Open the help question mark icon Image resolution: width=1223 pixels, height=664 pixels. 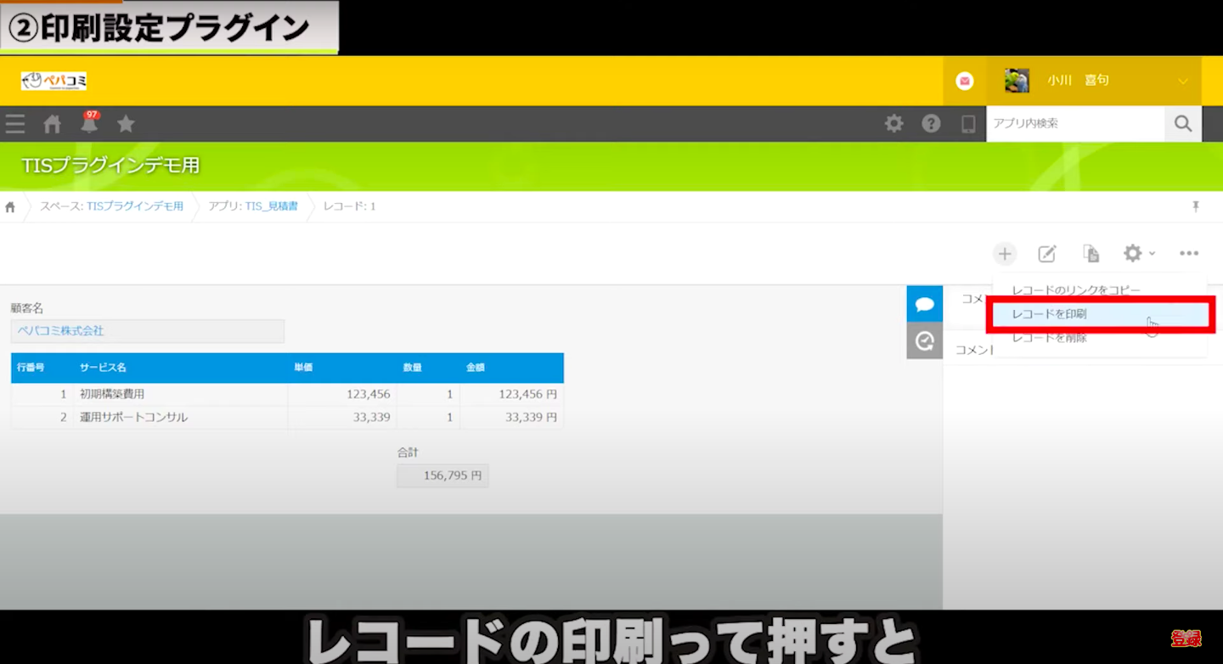[x=931, y=124]
